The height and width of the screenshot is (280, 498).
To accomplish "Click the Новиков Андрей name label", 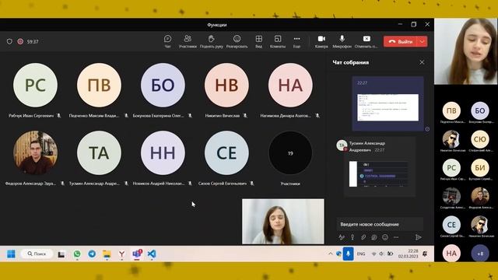I will (x=159, y=184).
